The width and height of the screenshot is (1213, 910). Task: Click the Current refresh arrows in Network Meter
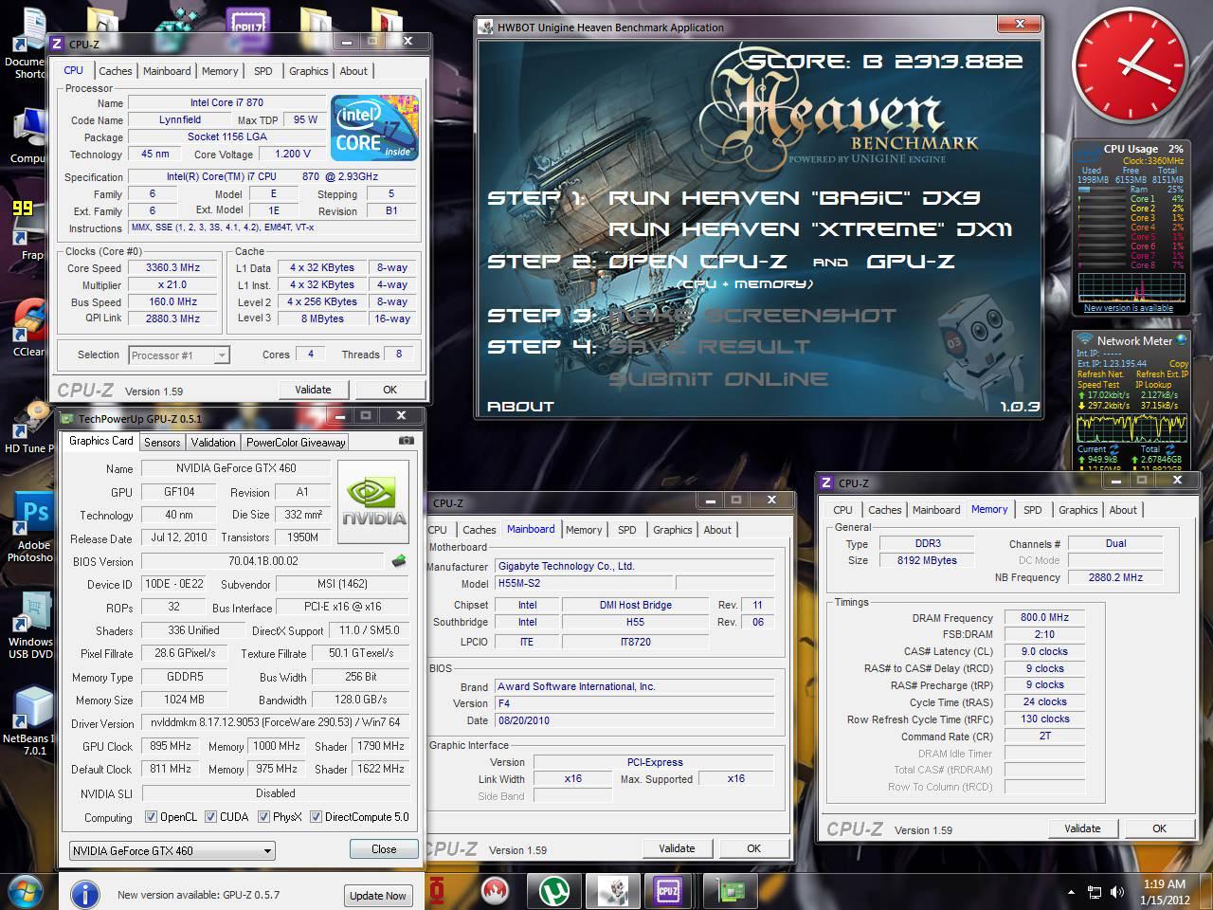1114,449
